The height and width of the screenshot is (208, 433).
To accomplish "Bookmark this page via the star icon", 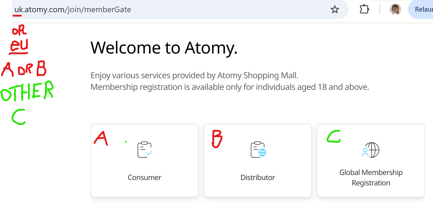I will pos(335,9).
